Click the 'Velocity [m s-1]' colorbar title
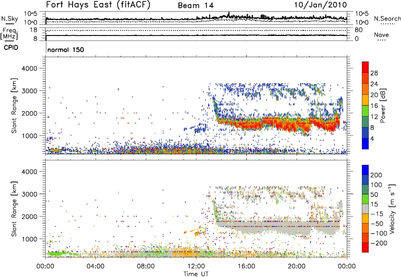401x277 pixels. point(392,208)
